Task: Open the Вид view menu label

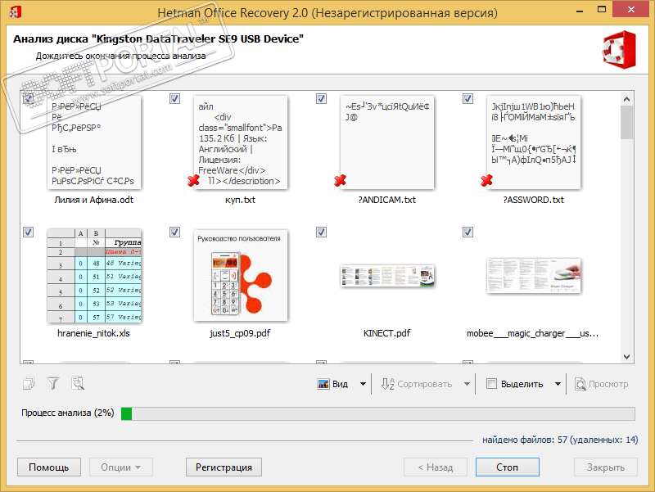Action: pyautogui.click(x=340, y=384)
